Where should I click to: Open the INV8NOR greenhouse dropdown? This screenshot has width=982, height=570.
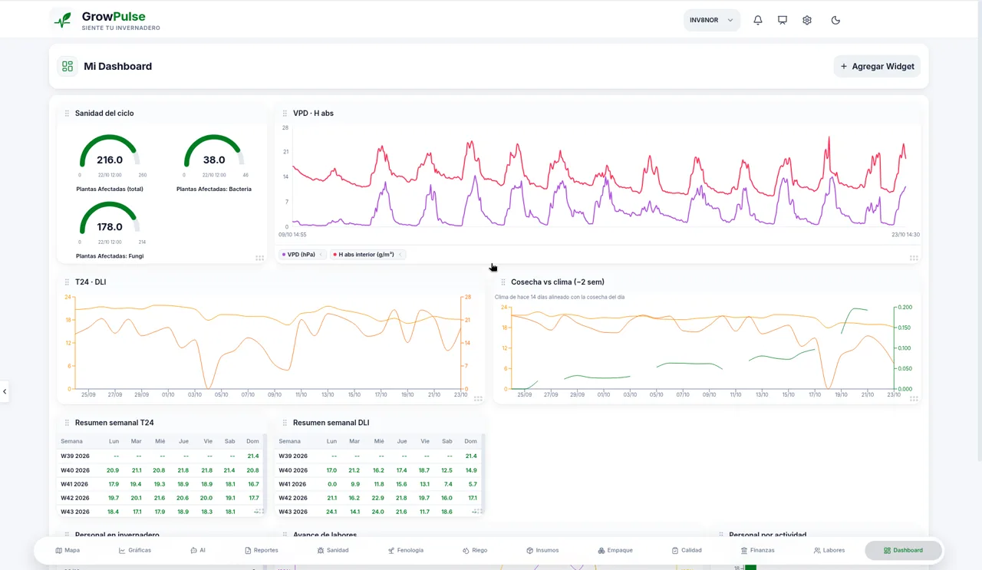712,20
